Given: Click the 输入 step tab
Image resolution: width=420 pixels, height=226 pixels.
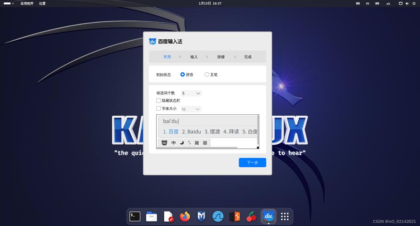Looking at the screenshot, I should 194,56.
